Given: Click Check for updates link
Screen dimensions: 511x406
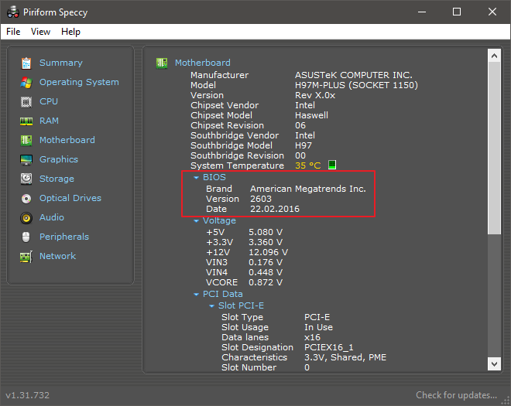Looking at the screenshot, I should click(456, 395).
